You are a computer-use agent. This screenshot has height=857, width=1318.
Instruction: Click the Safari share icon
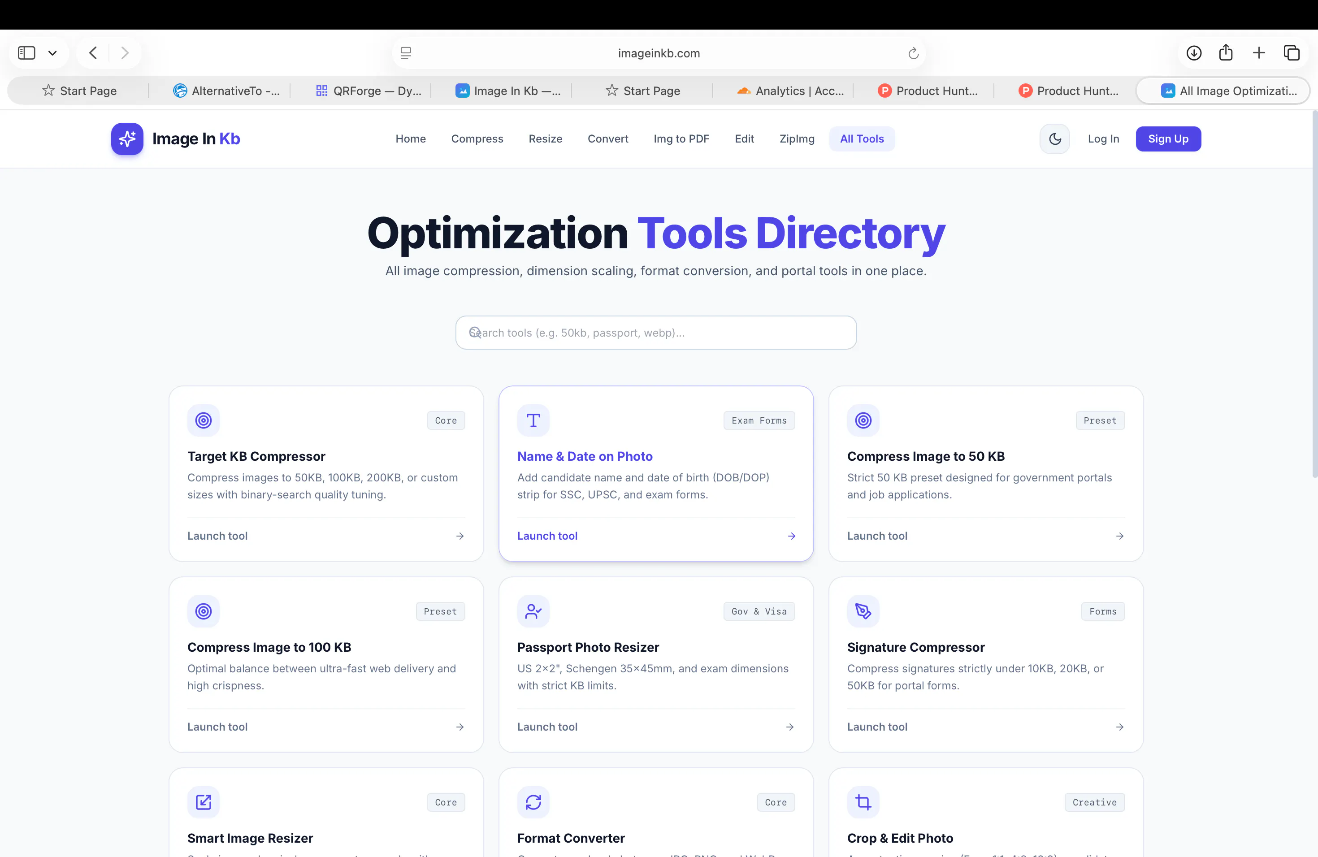[x=1226, y=52]
